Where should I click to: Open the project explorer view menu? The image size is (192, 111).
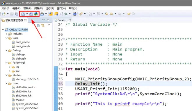pyautogui.click(x=49, y=25)
